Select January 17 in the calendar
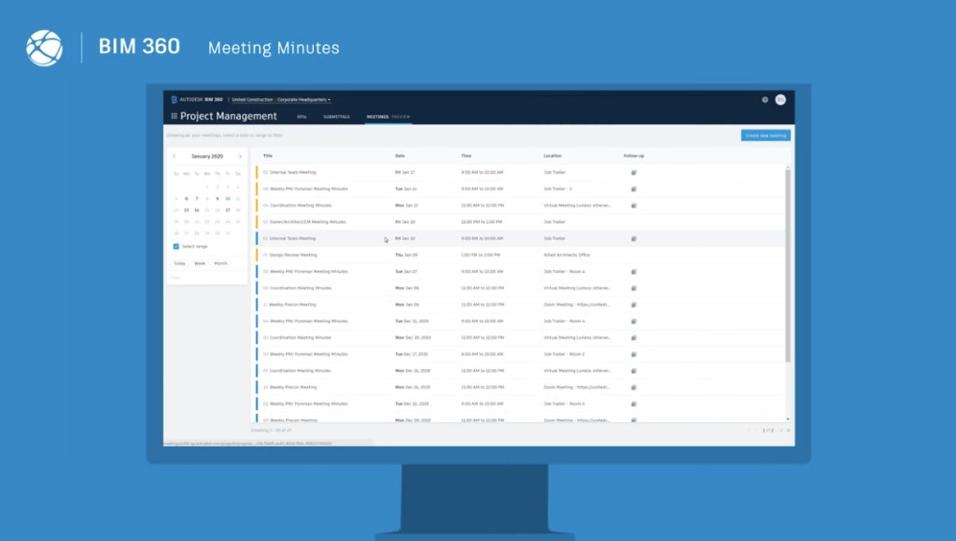 [228, 210]
